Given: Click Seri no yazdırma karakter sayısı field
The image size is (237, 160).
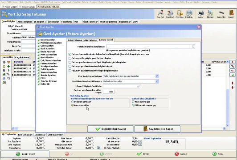Looking at the screenshot, I should [x=109, y=92].
